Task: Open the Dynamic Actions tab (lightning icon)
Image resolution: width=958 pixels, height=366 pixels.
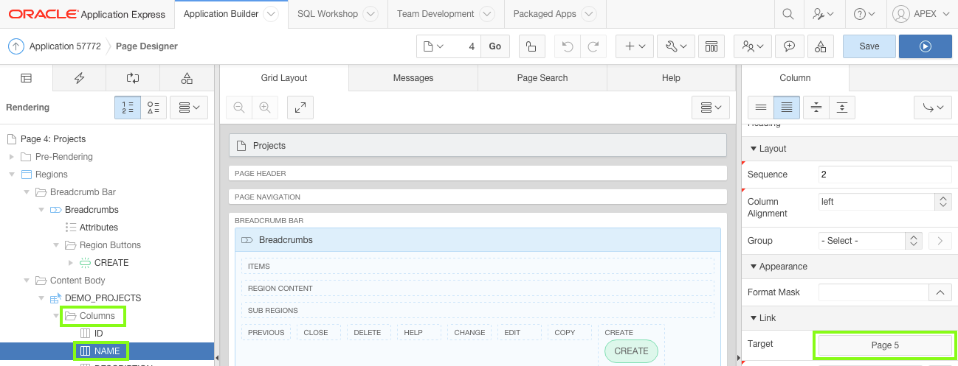Action: click(x=79, y=78)
